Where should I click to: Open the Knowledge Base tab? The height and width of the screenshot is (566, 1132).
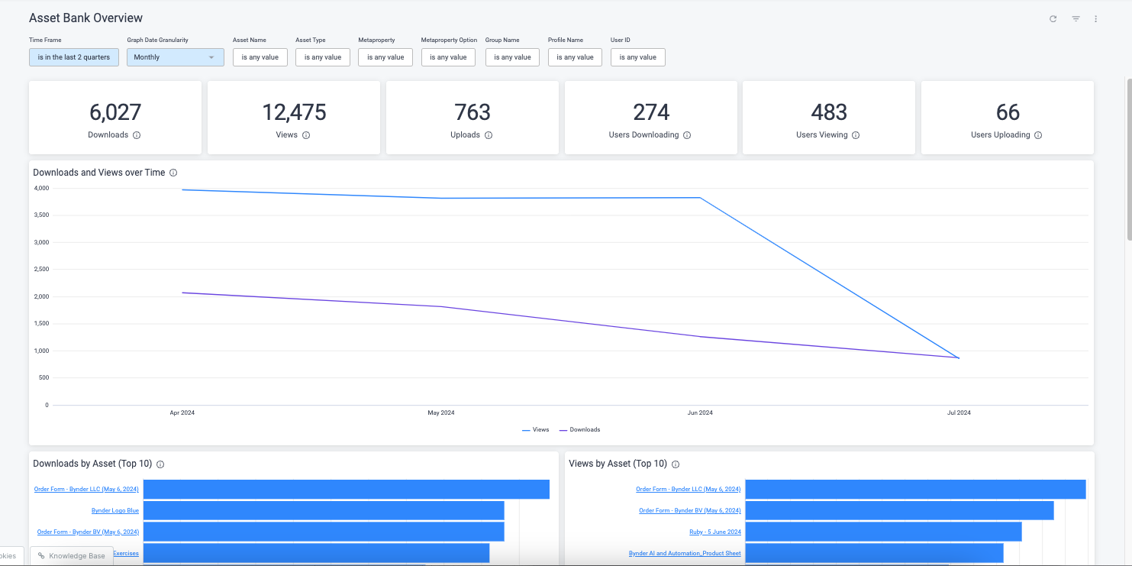72,556
